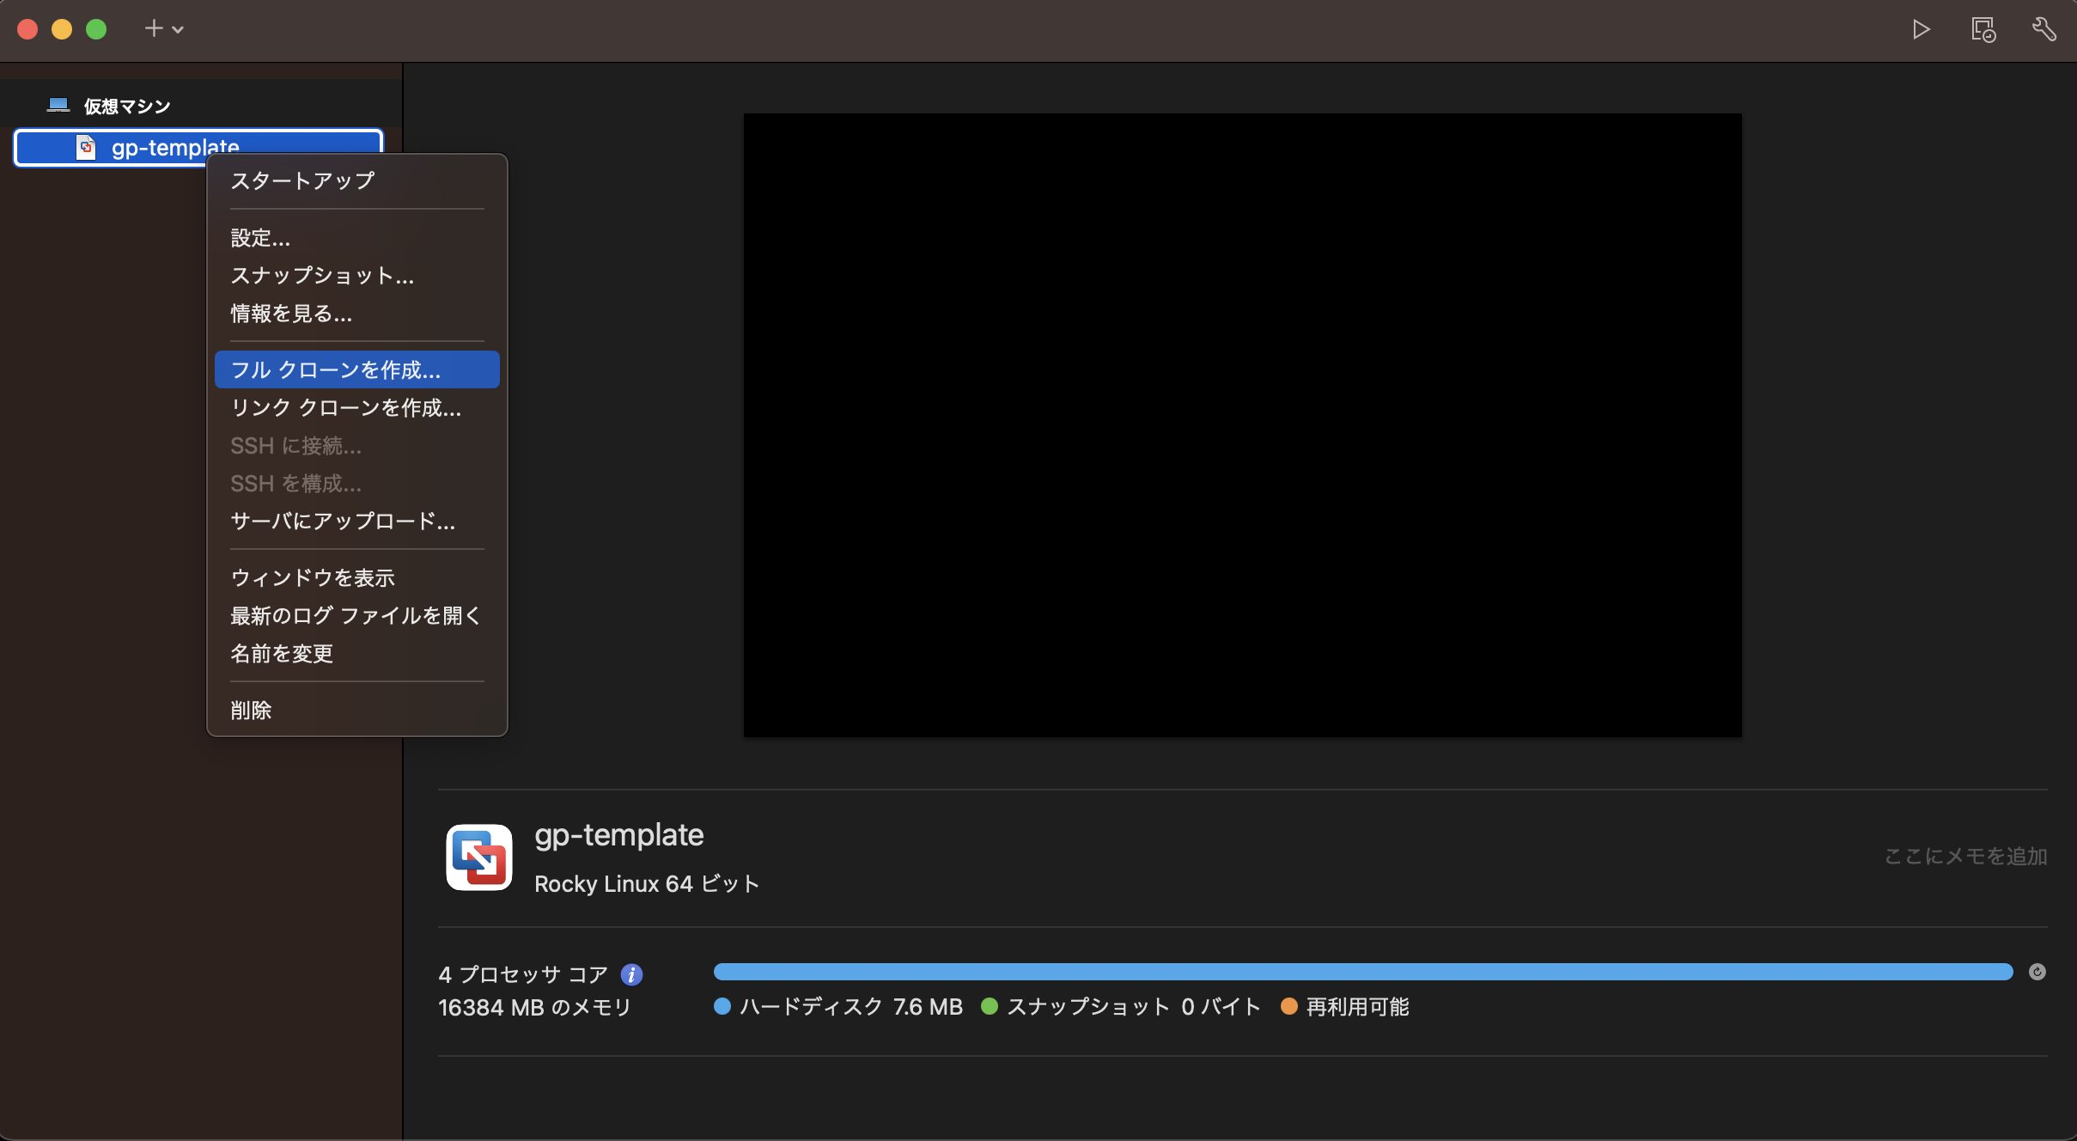Choose リンク クローンを作成... menu entry
The width and height of the screenshot is (2077, 1141).
pyautogui.click(x=345, y=408)
